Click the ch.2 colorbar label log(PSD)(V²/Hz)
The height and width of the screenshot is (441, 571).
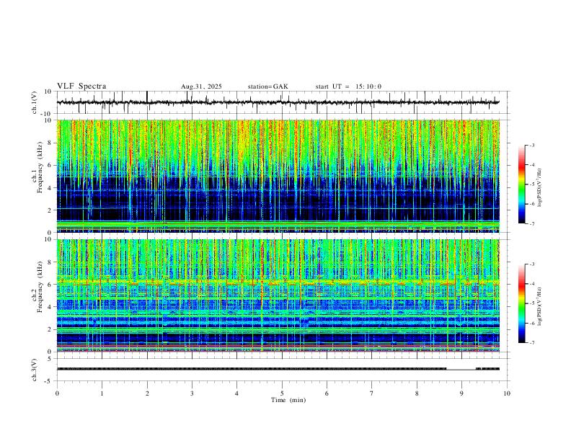click(x=539, y=306)
